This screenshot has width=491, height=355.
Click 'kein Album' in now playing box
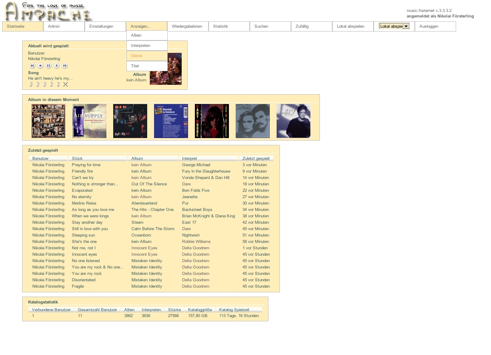136,80
